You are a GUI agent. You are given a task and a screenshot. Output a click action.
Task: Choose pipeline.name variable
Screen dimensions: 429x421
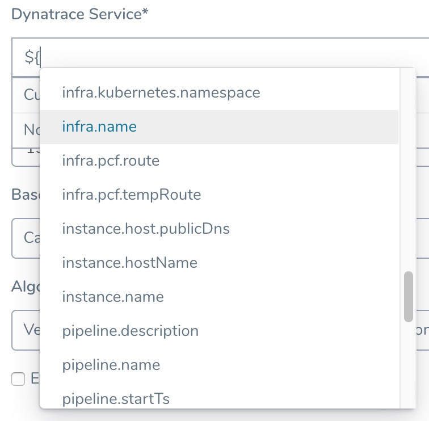pos(219,365)
